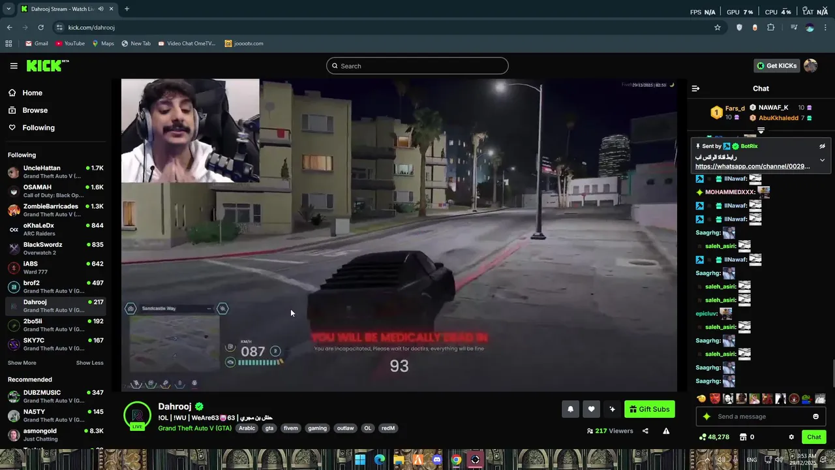This screenshot has width=835, height=470.
Task: Click the Kick search field
Action: [417, 66]
